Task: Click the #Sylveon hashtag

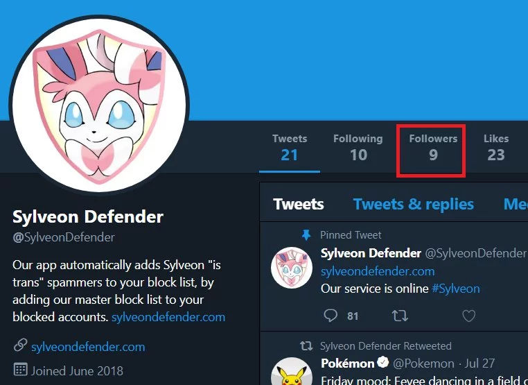Action: click(456, 289)
